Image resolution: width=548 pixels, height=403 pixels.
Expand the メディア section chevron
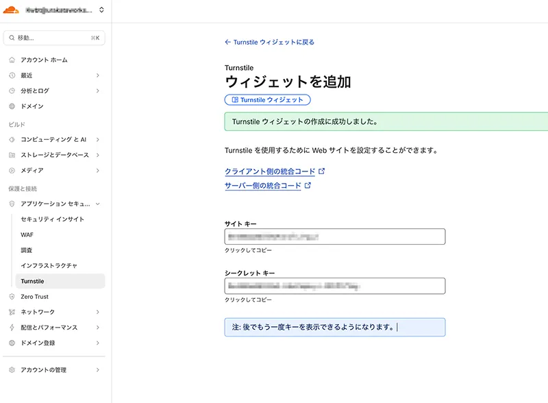[x=98, y=170]
